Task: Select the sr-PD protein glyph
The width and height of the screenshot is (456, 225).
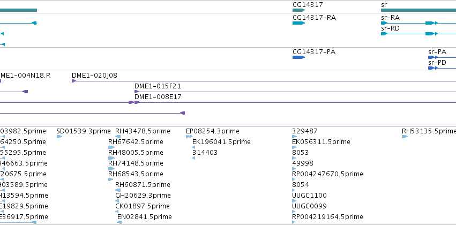Action: (x=433, y=68)
